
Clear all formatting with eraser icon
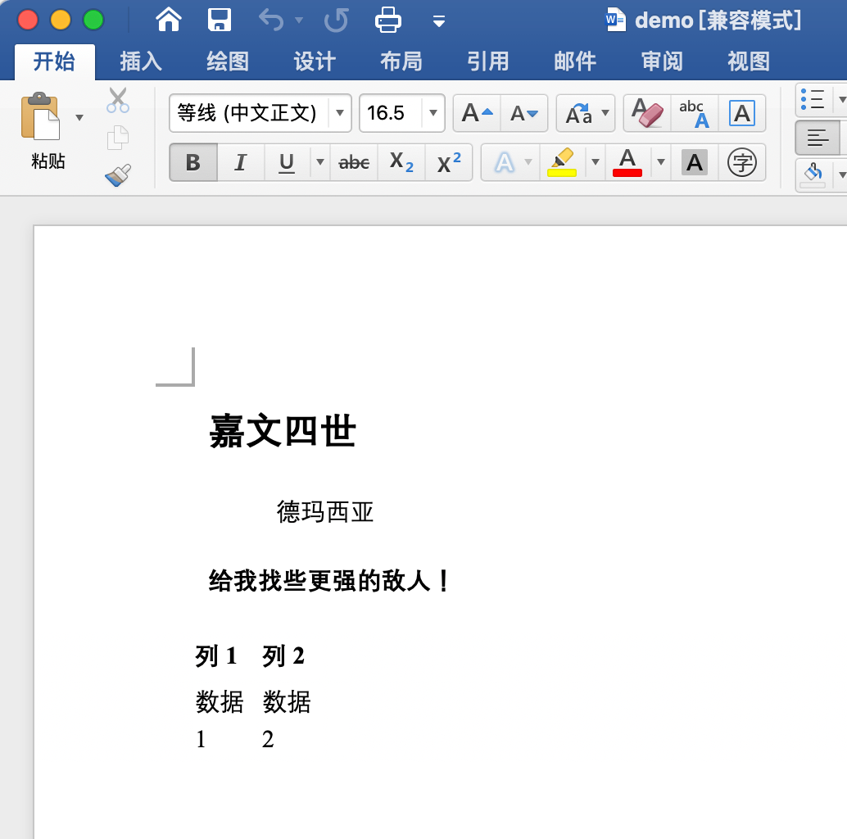(647, 113)
